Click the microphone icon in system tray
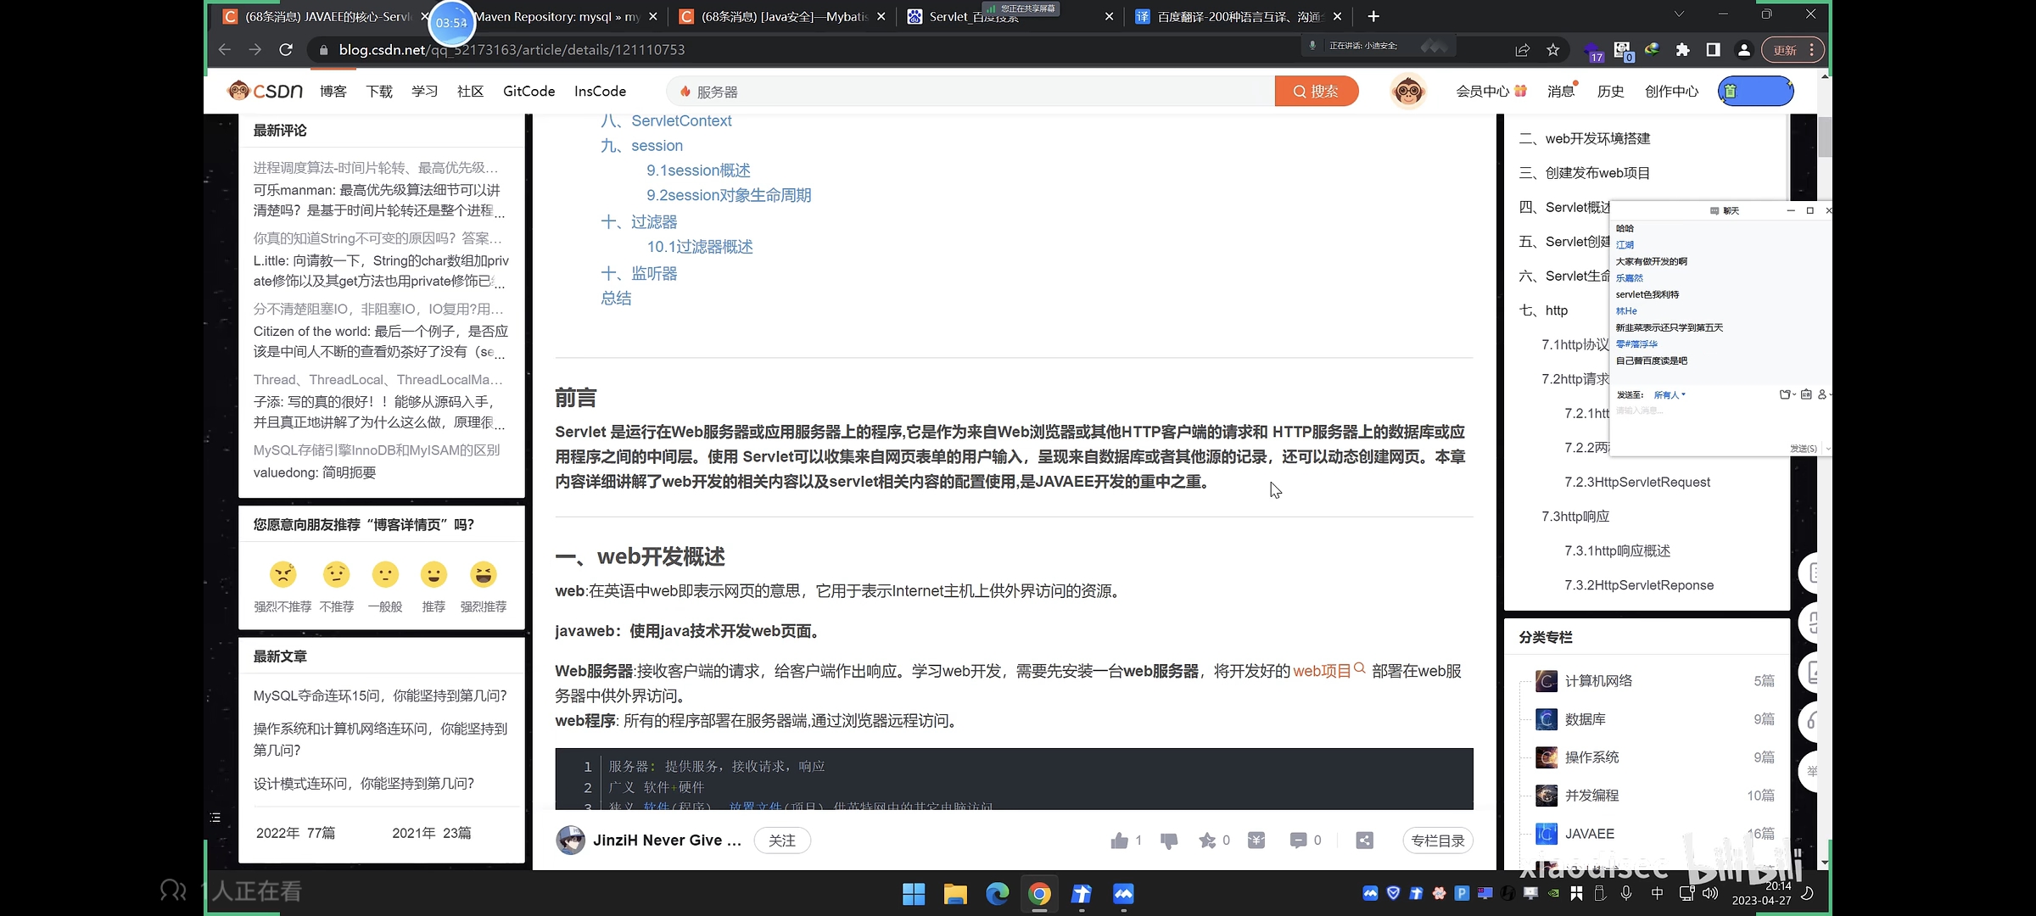 pos(1626,893)
